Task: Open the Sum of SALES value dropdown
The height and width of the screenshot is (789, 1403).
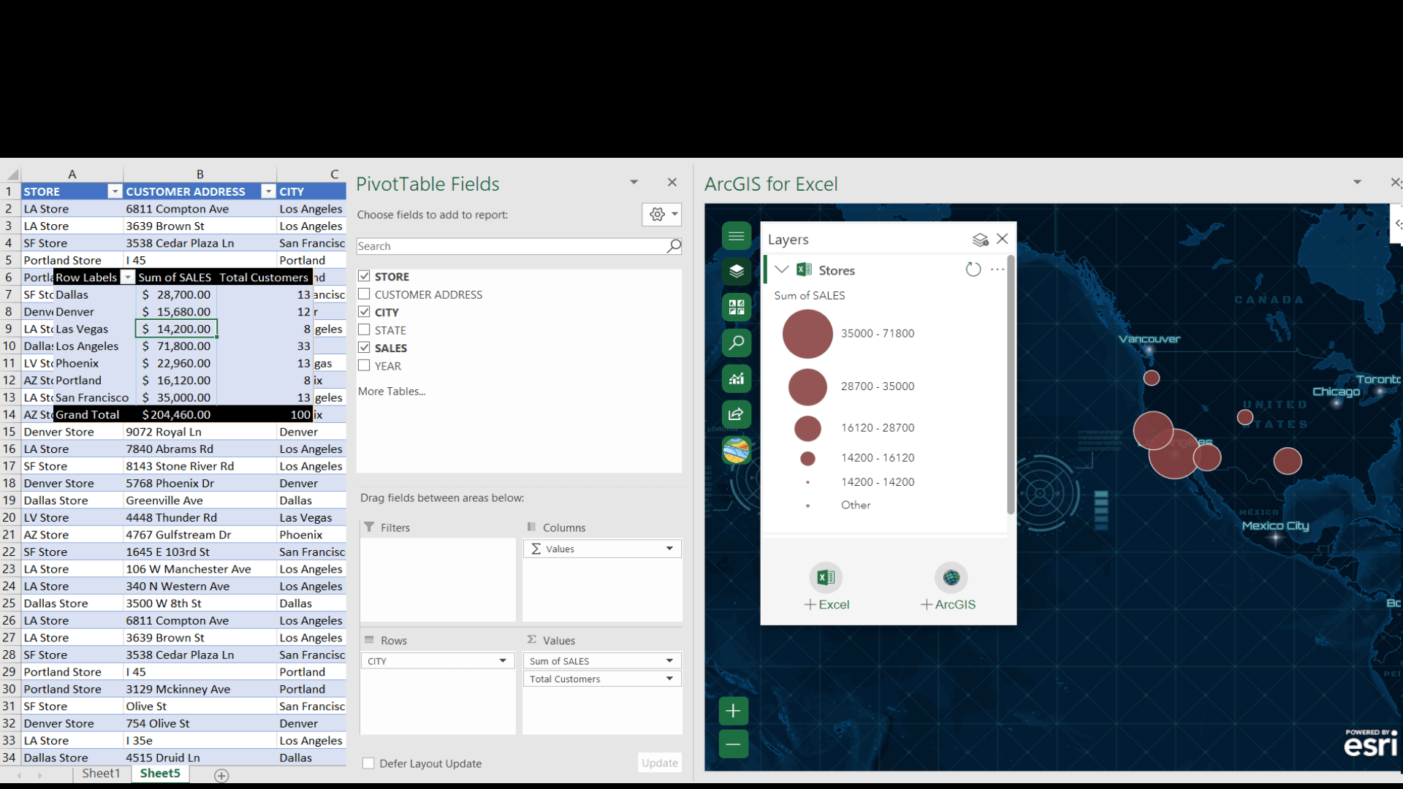Action: [669, 661]
